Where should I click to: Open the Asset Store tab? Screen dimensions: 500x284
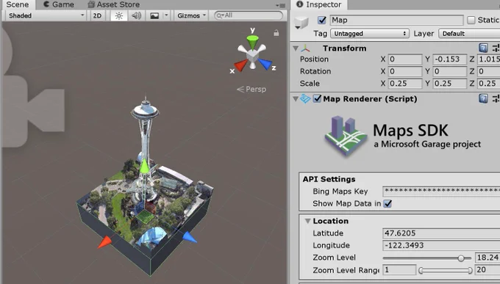tap(114, 4)
